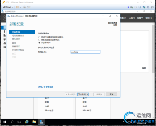The height and width of the screenshot is (126, 156).
Task: Click the network icon in system tray
Action: click(127, 122)
